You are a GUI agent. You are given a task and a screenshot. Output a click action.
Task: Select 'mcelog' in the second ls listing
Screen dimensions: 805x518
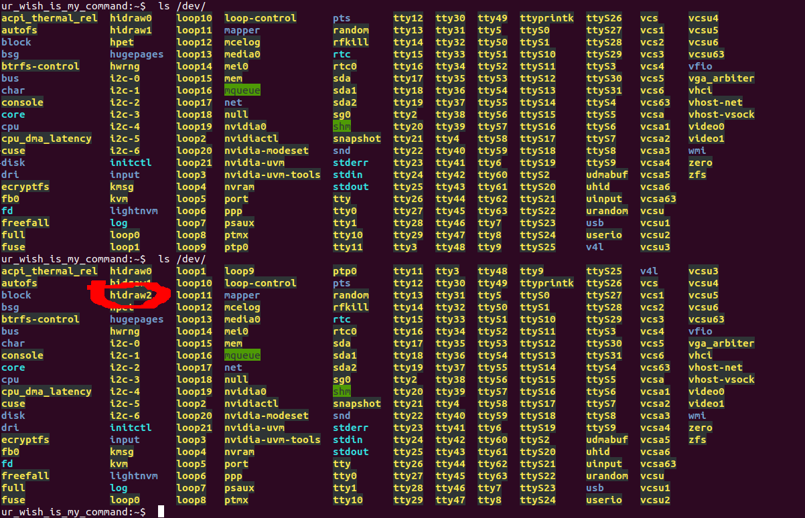[x=242, y=307]
